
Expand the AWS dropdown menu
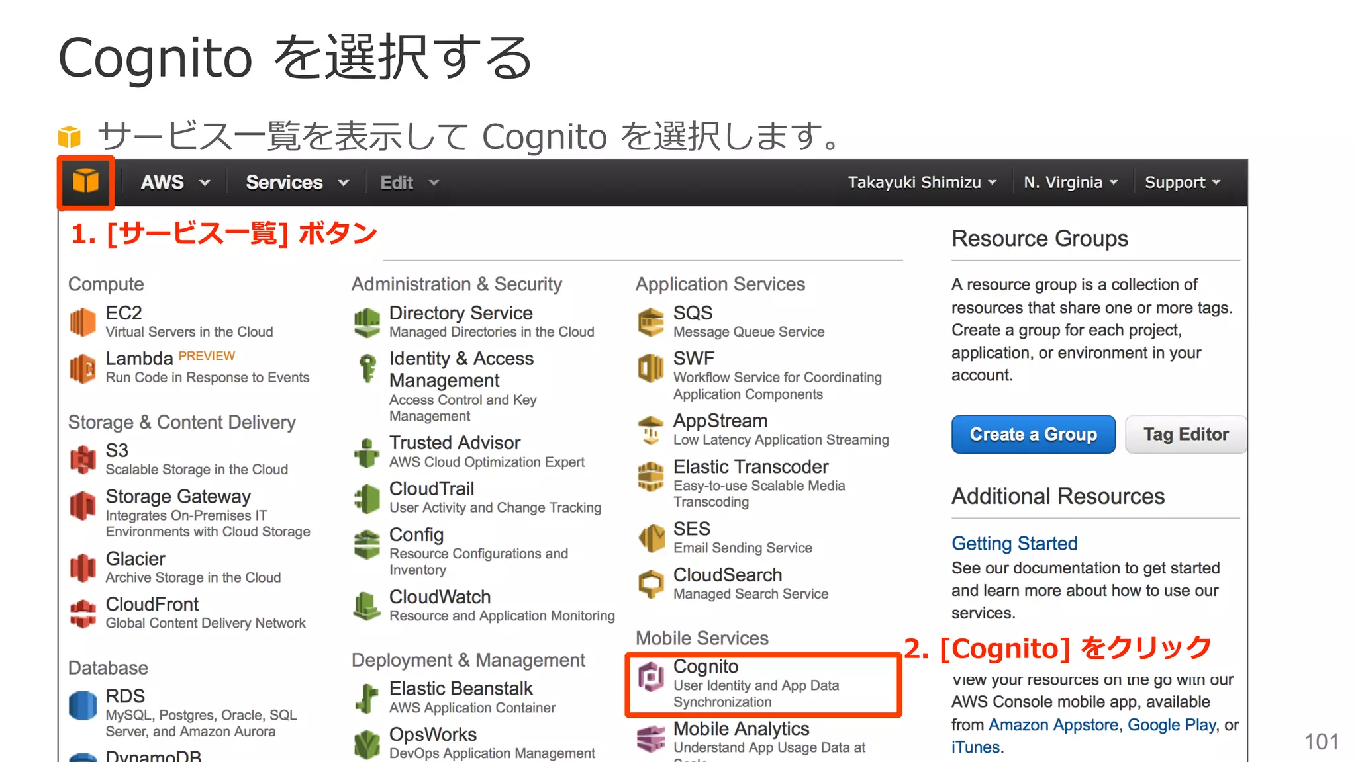175,182
